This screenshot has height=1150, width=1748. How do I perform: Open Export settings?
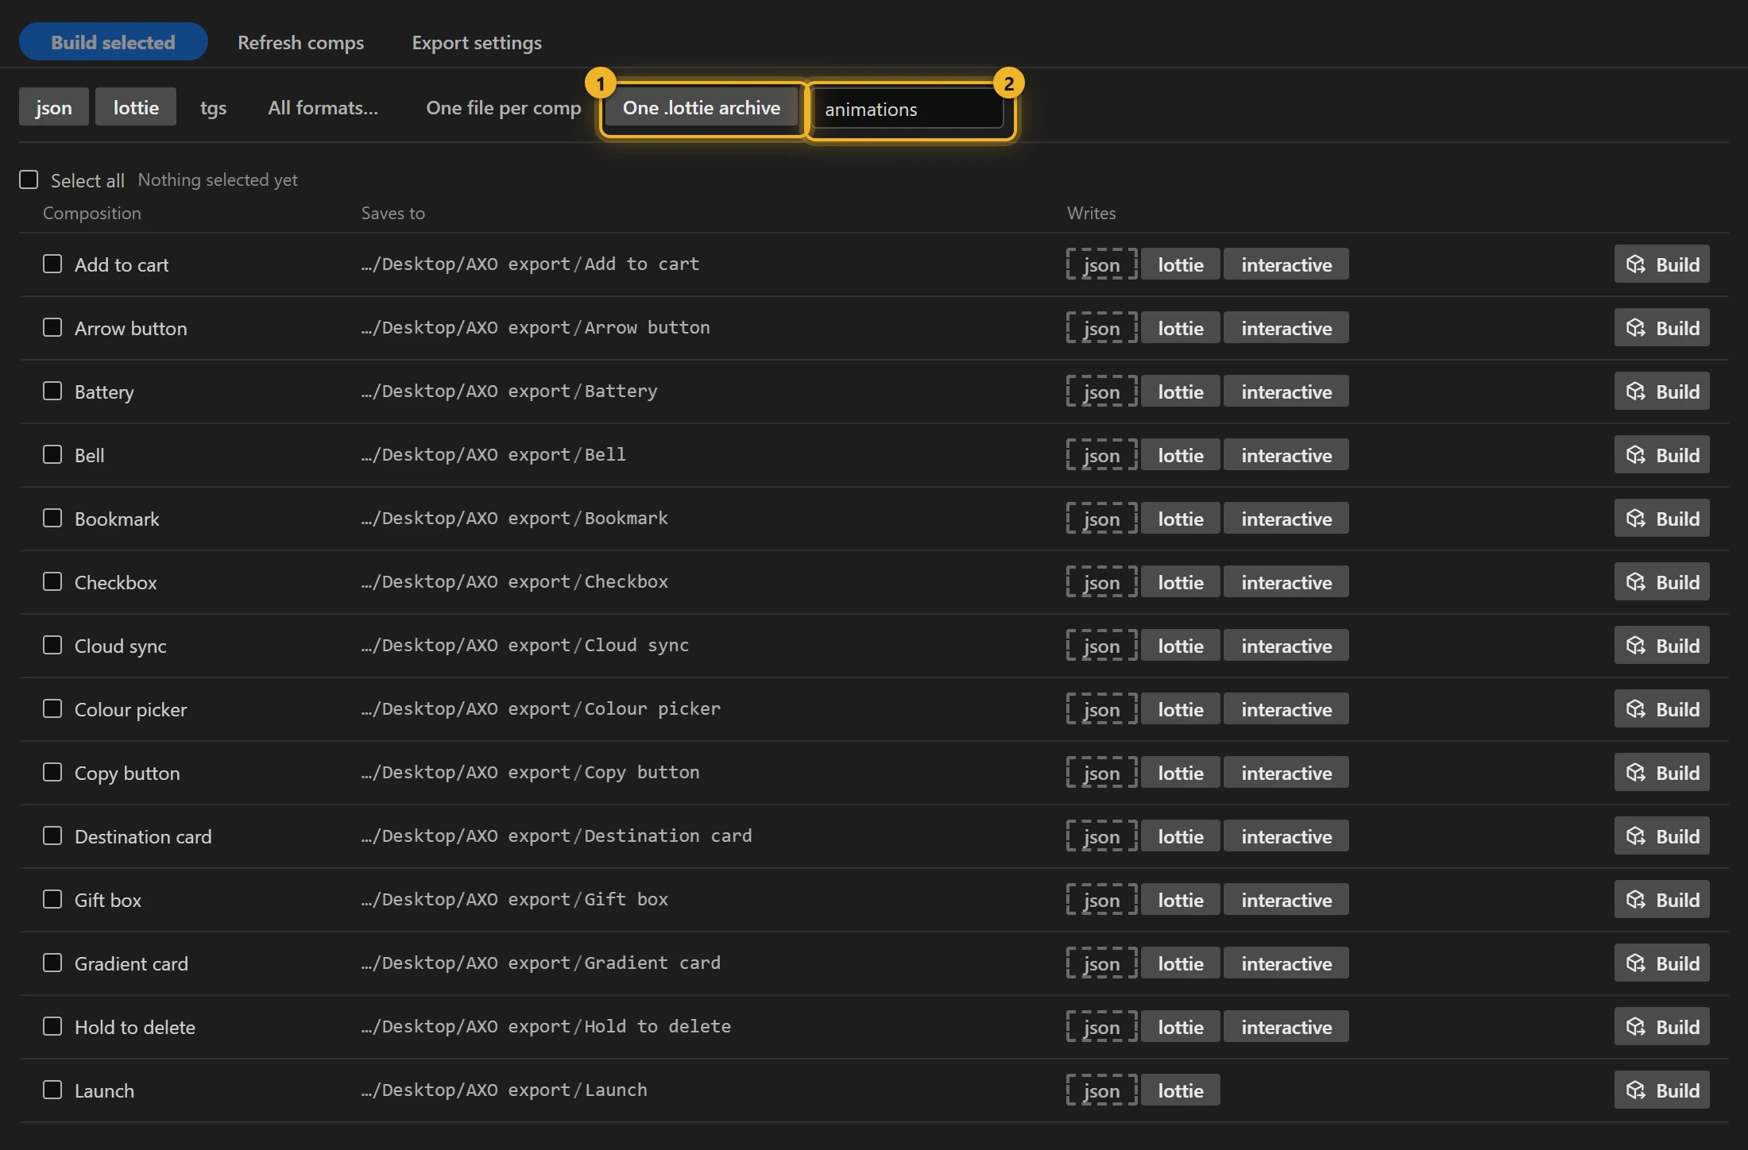pyautogui.click(x=477, y=42)
